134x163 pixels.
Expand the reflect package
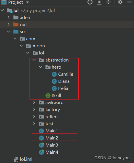pos(34,117)
